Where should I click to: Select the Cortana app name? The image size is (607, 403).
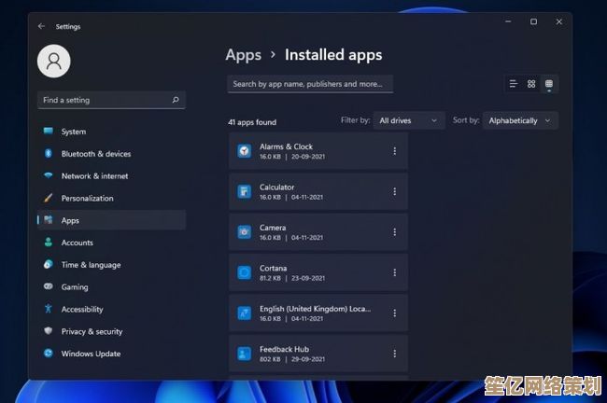coord(273,268)
